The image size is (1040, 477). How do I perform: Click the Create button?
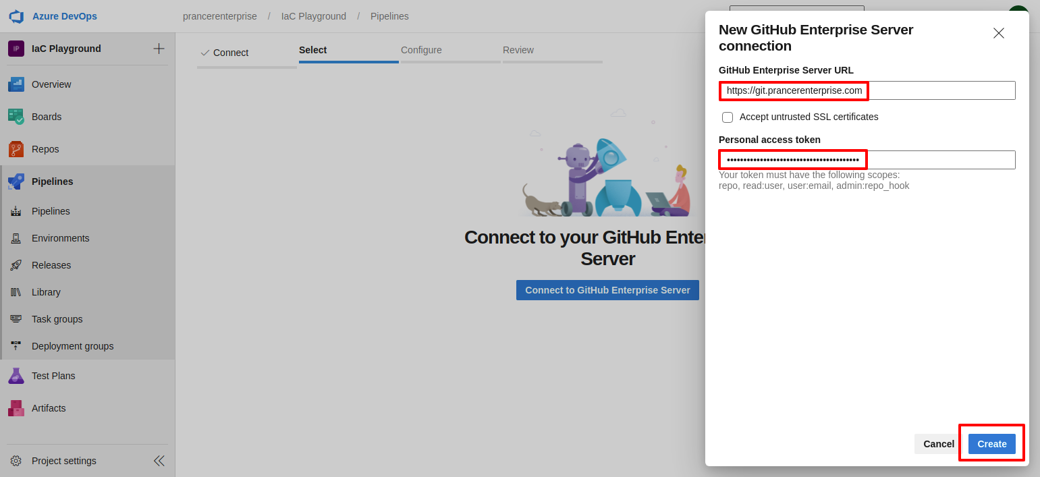[x=992, y=444]
